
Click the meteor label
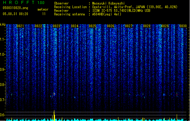coord(43,9)
